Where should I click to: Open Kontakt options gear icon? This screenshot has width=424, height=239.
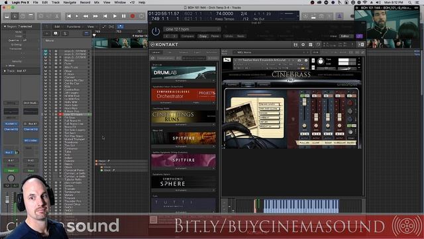click(303, 44)
